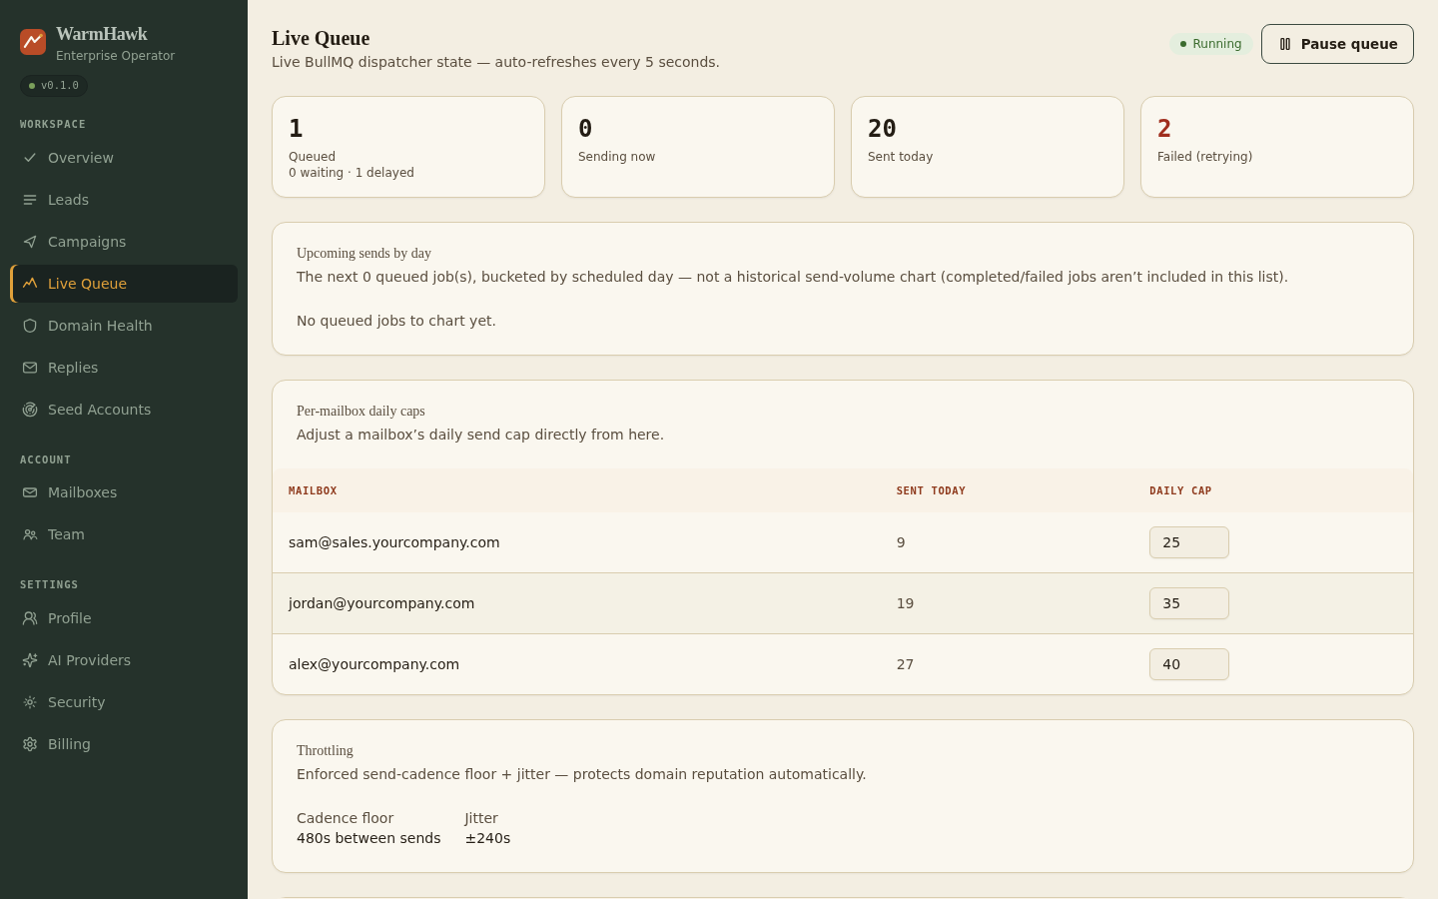Edit daily cap for jordan@yourcompany.com
Viewport: 1438px width, 899px height.
click(1188, 603)
